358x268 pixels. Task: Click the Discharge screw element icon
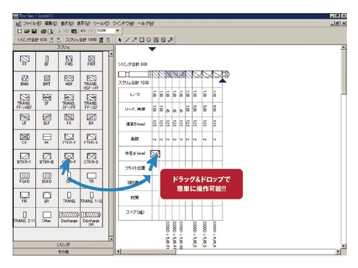pos(69,217)
